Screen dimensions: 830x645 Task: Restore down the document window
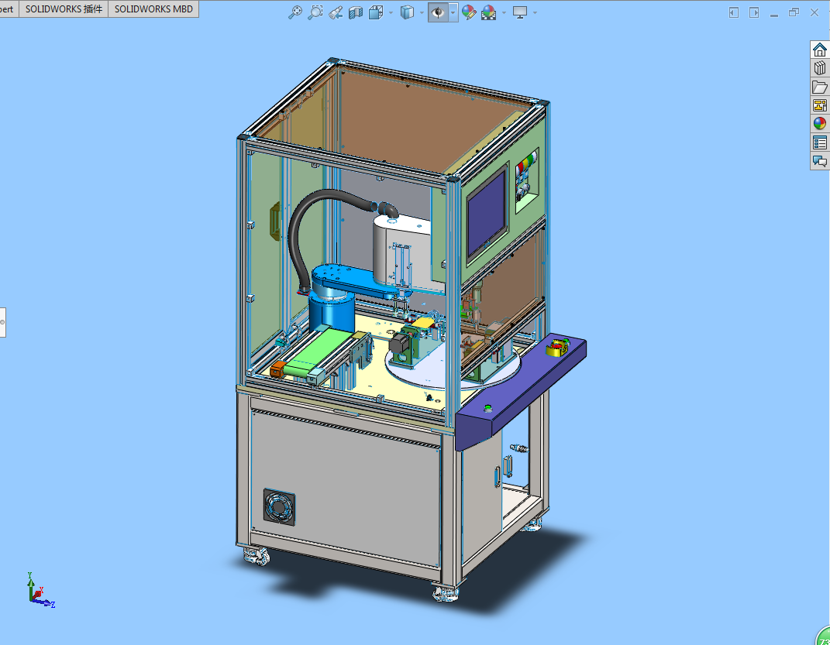point(794,12)
